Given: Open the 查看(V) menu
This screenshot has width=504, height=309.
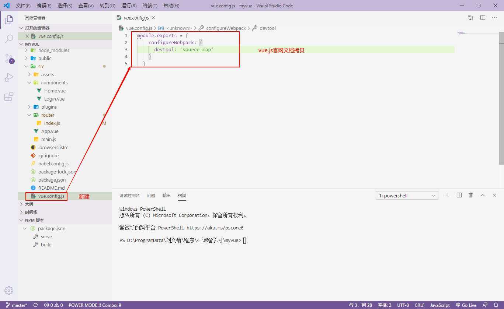Looking at the screenshot, I should (x=86, y=6).
